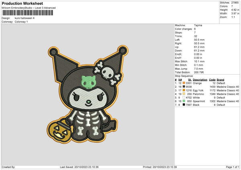Click the 'Last Saved: 20/10/2023' footer text
Screen dimensions: 241x170
(79, 167)
